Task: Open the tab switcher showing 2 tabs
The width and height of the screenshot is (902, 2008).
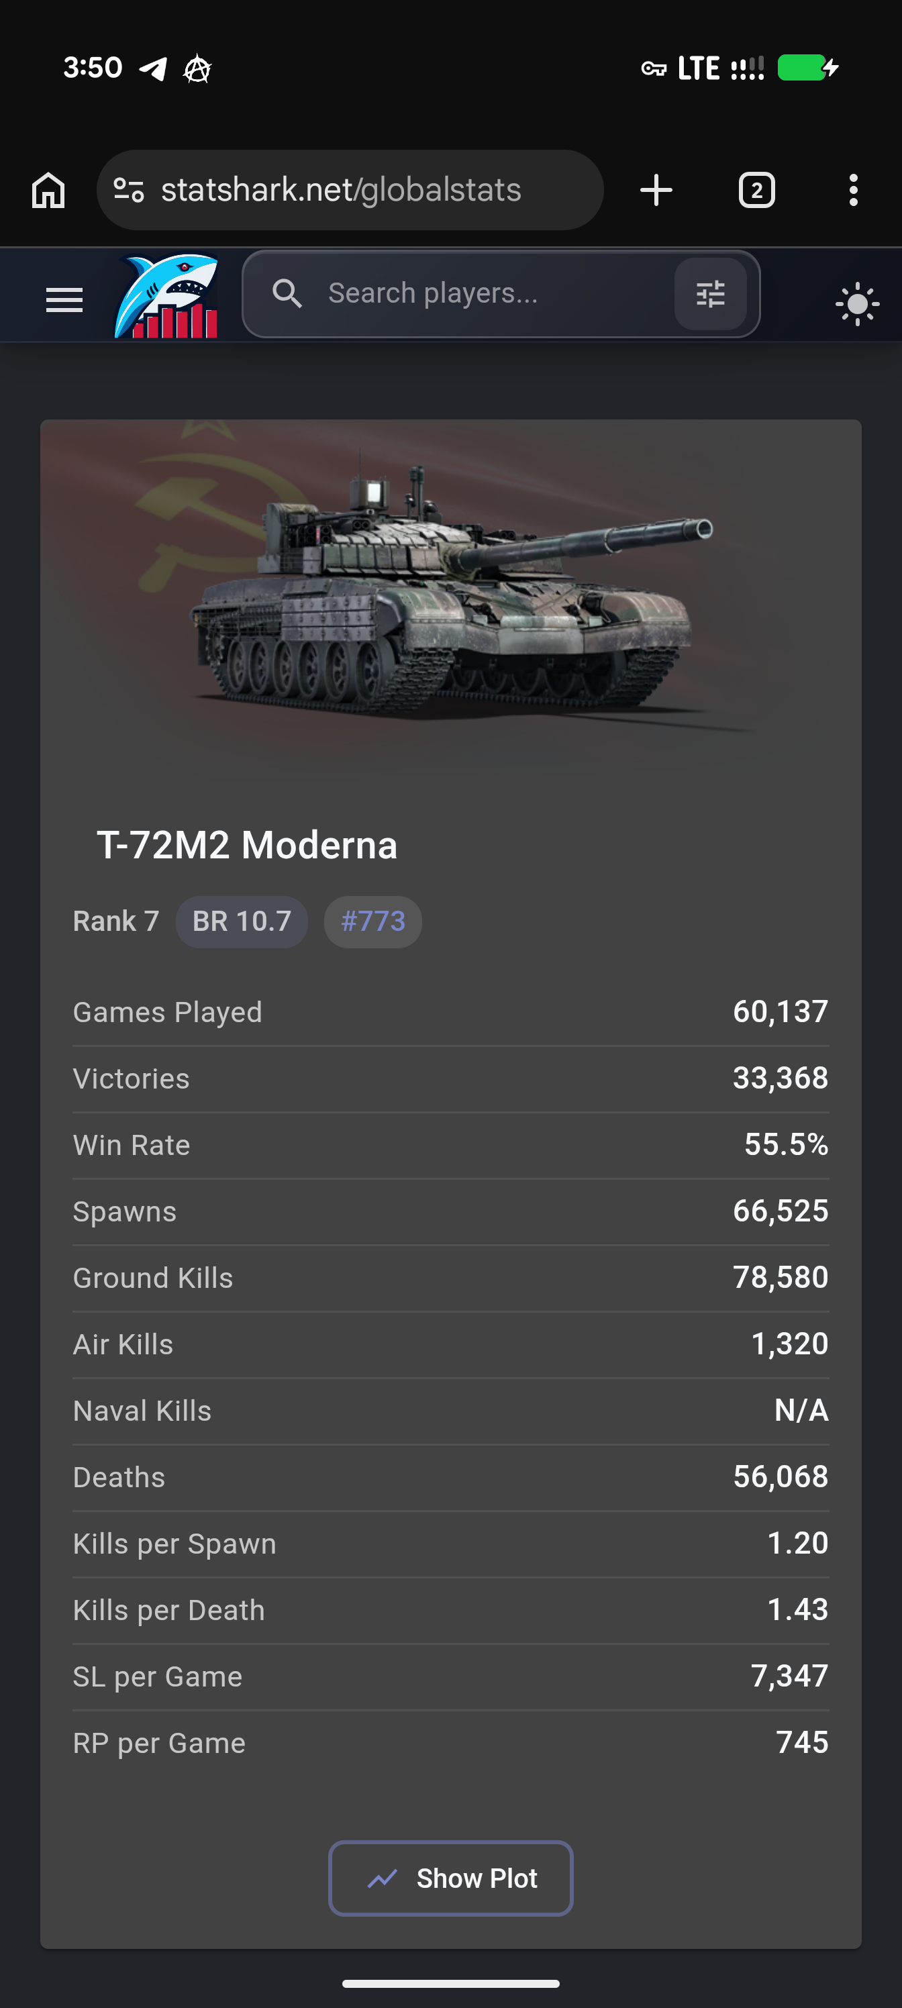Action: [756, 190]
